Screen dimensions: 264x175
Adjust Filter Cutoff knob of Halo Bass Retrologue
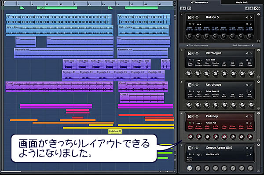[x=189, y=73]
